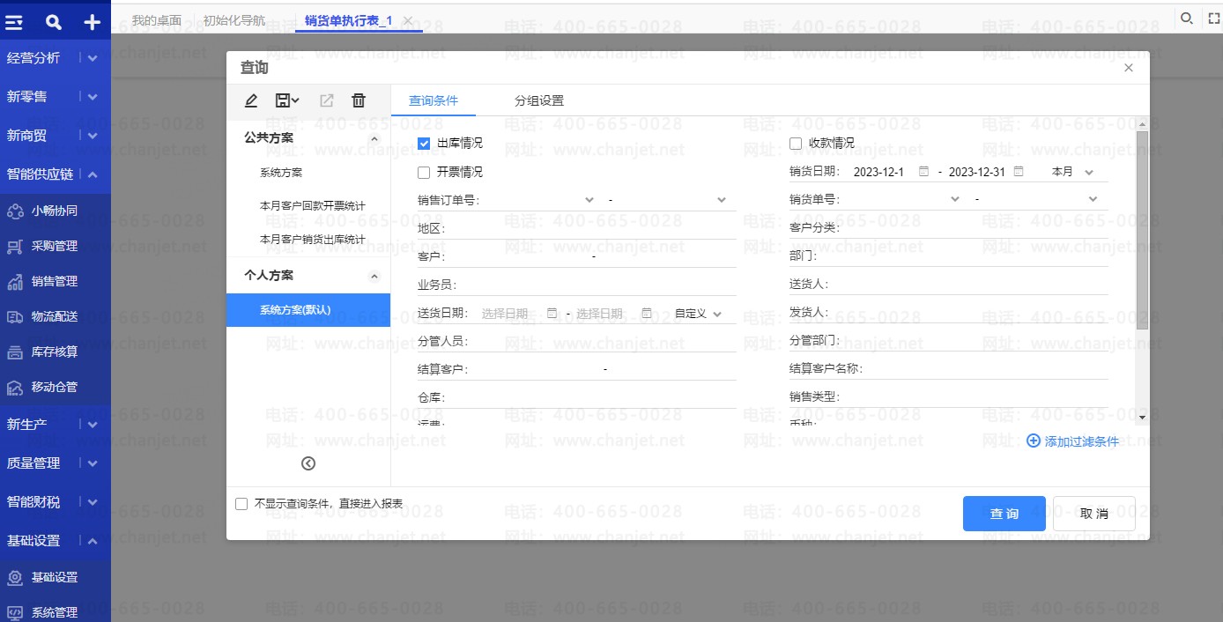The image size is (1223, 622).
Task: Open the search magnifier in top-left sidebar
Action: point(54,22)
